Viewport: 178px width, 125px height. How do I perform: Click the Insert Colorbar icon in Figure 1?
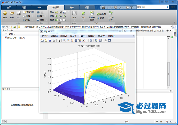click(x=96, y=40)
